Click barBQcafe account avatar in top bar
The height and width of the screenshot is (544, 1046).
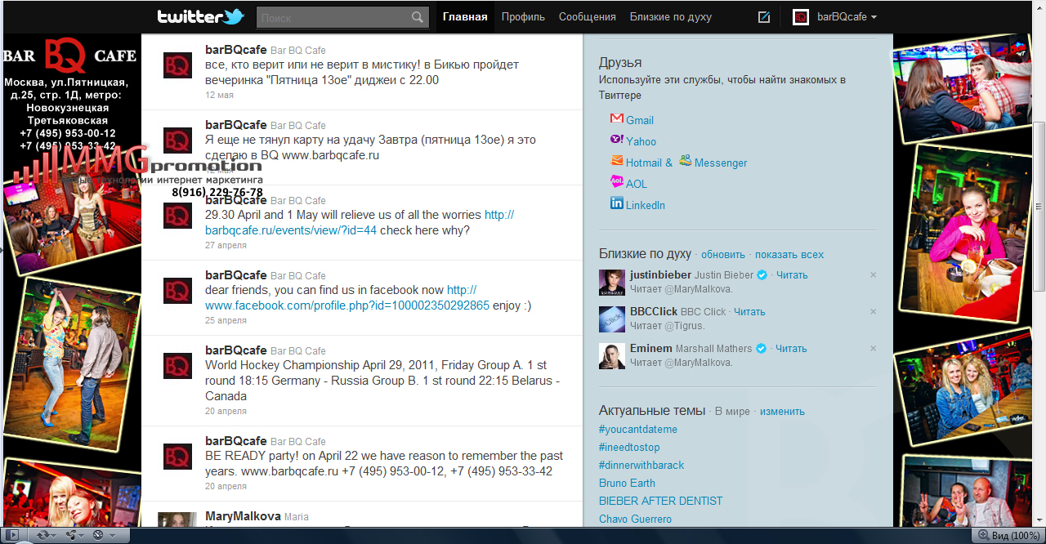[x=801, y=17]
